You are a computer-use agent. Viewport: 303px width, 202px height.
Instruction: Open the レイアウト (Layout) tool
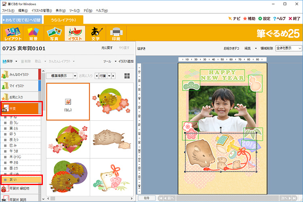pos(13,34)
